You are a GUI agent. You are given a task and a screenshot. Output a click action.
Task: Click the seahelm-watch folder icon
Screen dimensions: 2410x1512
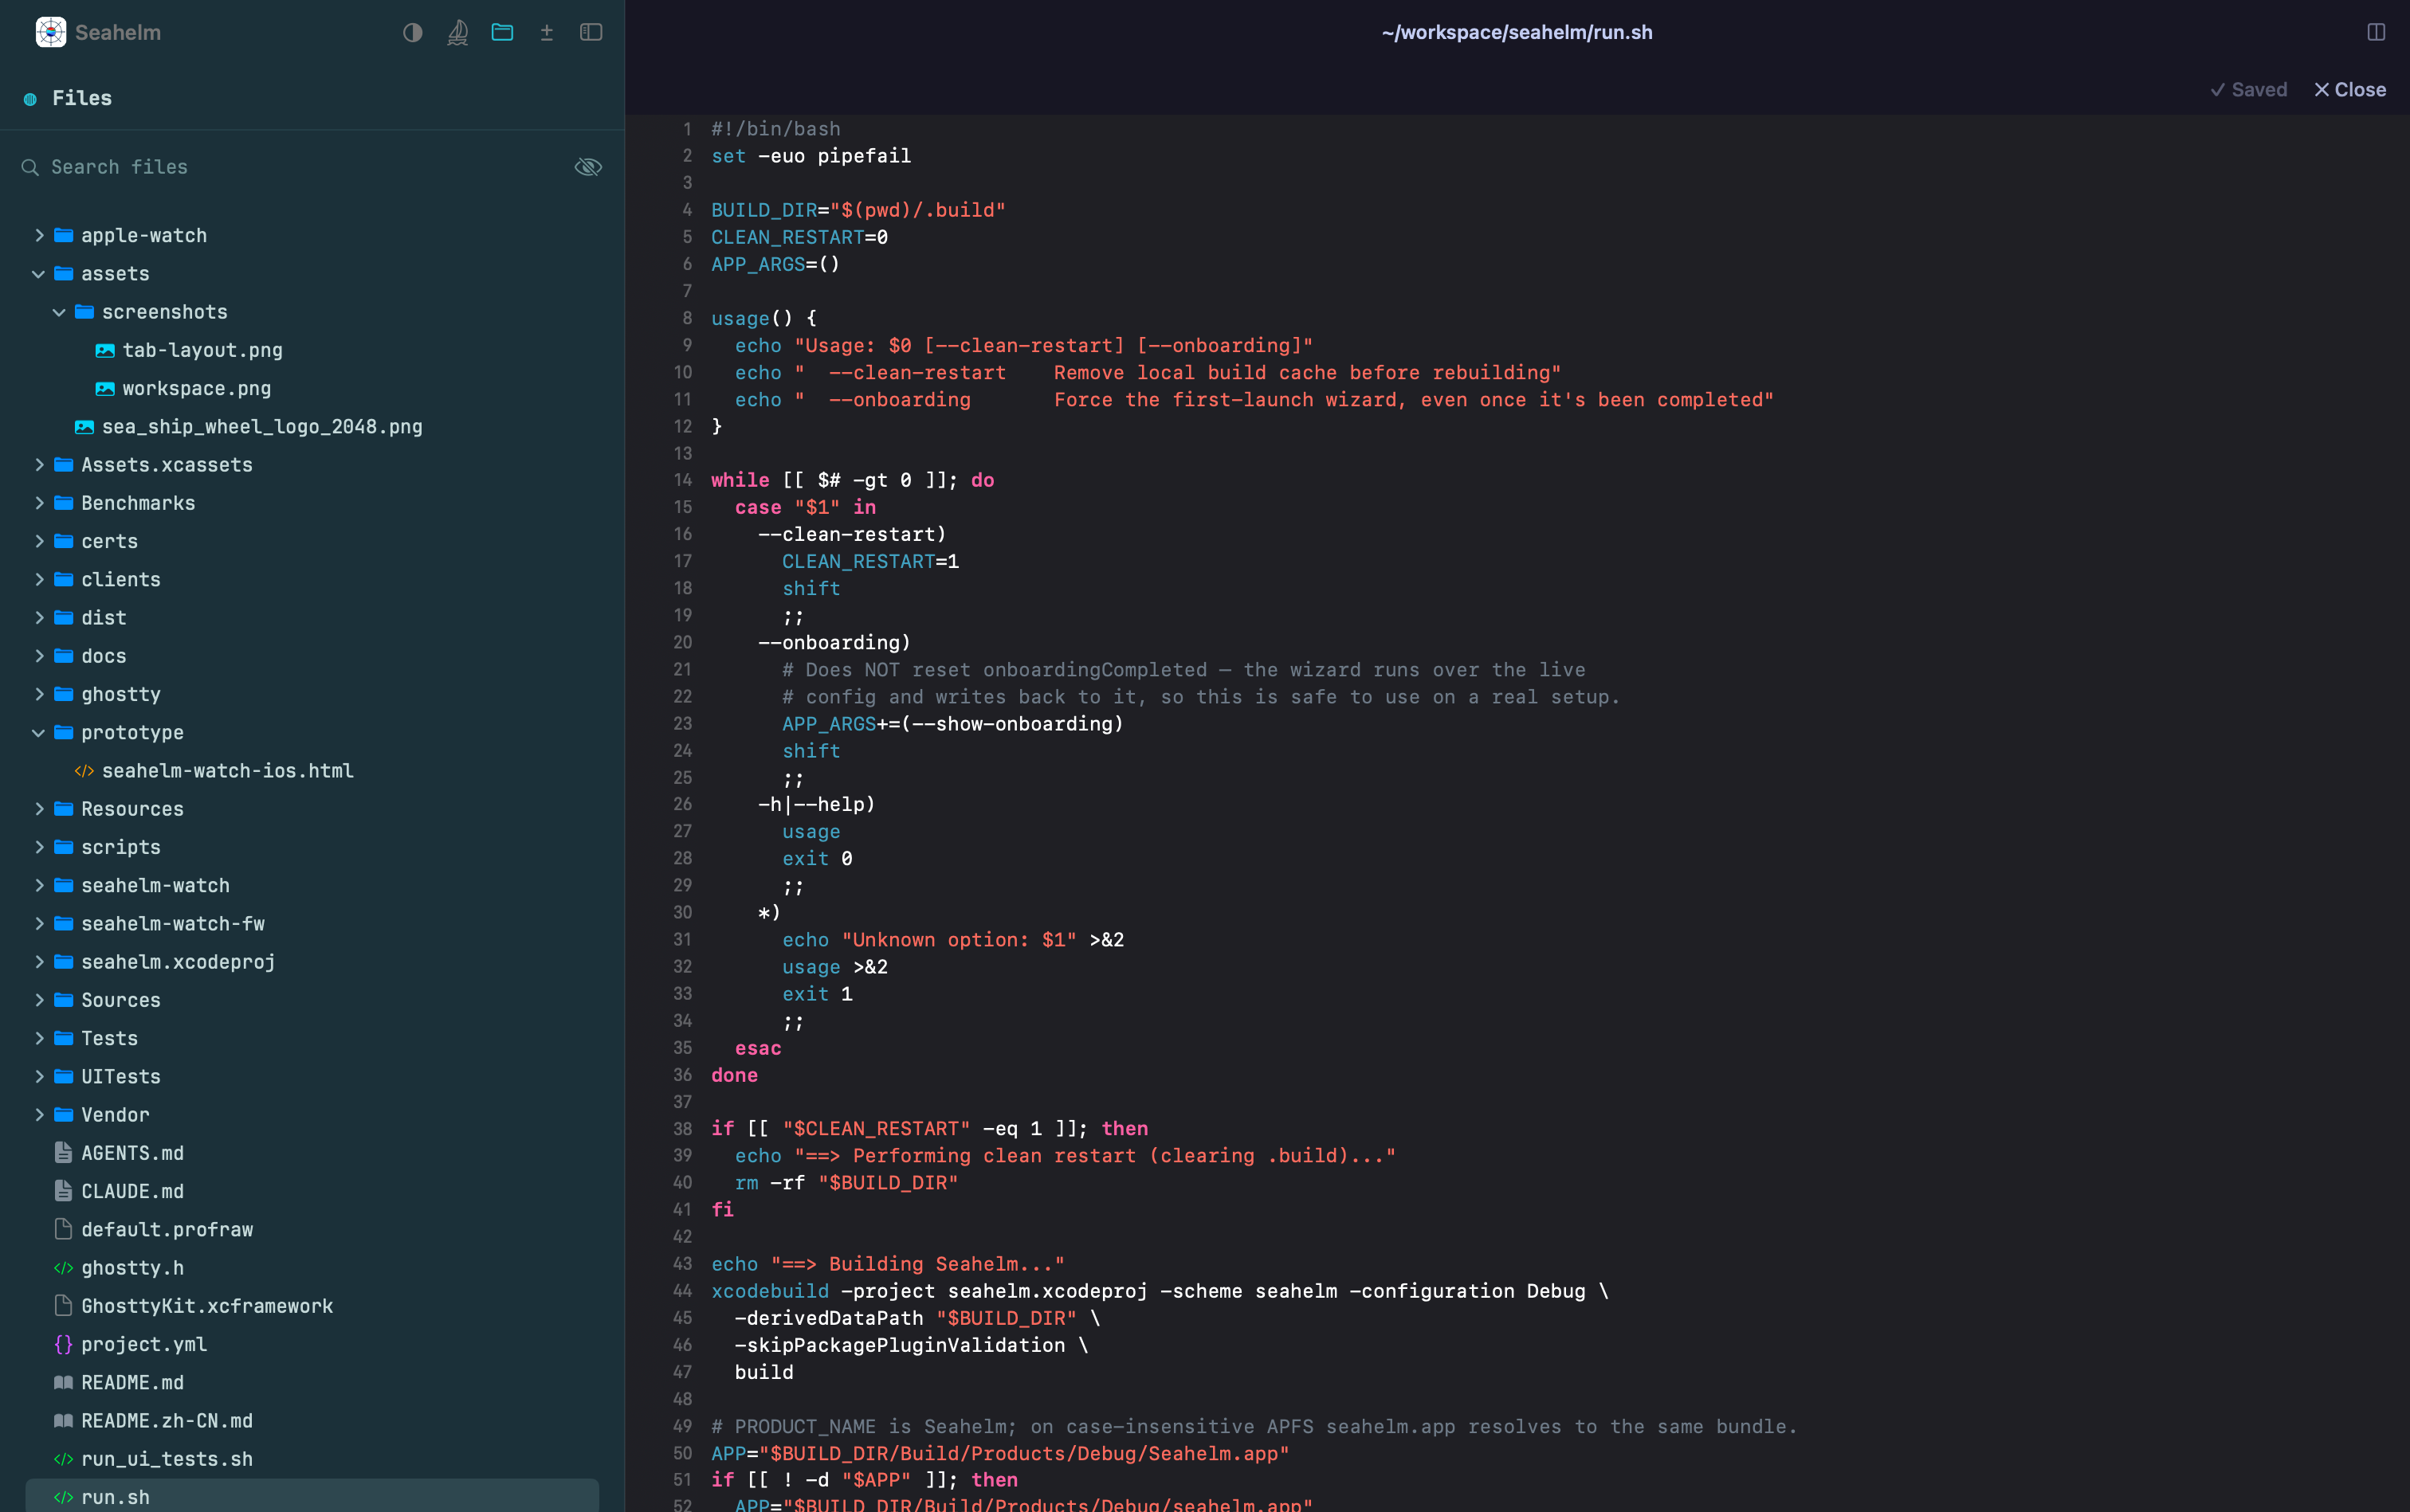(64, 886)
